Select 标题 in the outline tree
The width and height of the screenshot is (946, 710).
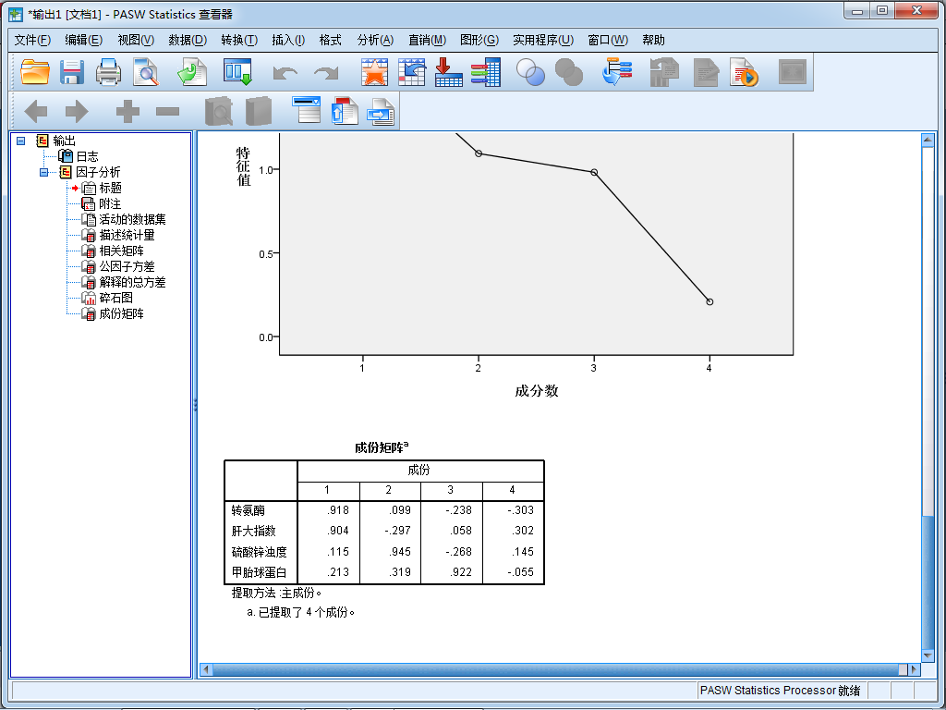coord(111,188)
